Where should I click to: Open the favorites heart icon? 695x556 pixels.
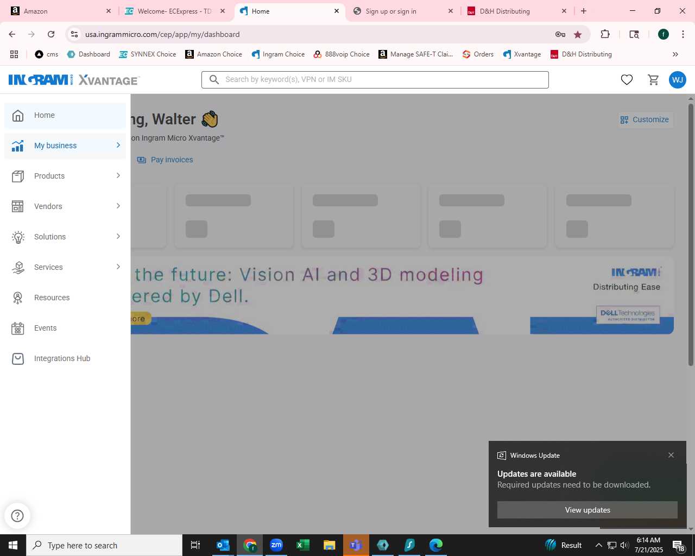tap(627, 80)
